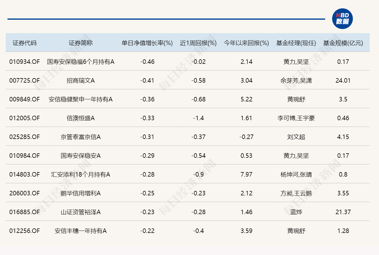Open the 招商瑞文A fund name
This screenshot has width=379, height=255.
(x=80, y=81)
